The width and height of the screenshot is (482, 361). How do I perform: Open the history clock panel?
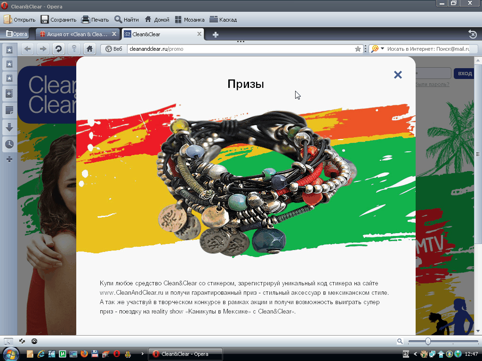pyautogui.click(x=9, y=144)
